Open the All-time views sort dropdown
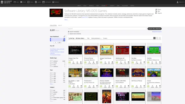The image size is (185, 104). pos(80,38)
